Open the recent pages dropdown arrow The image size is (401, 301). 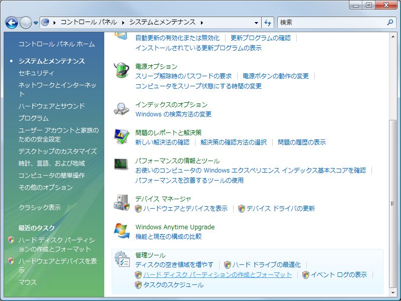36,23
